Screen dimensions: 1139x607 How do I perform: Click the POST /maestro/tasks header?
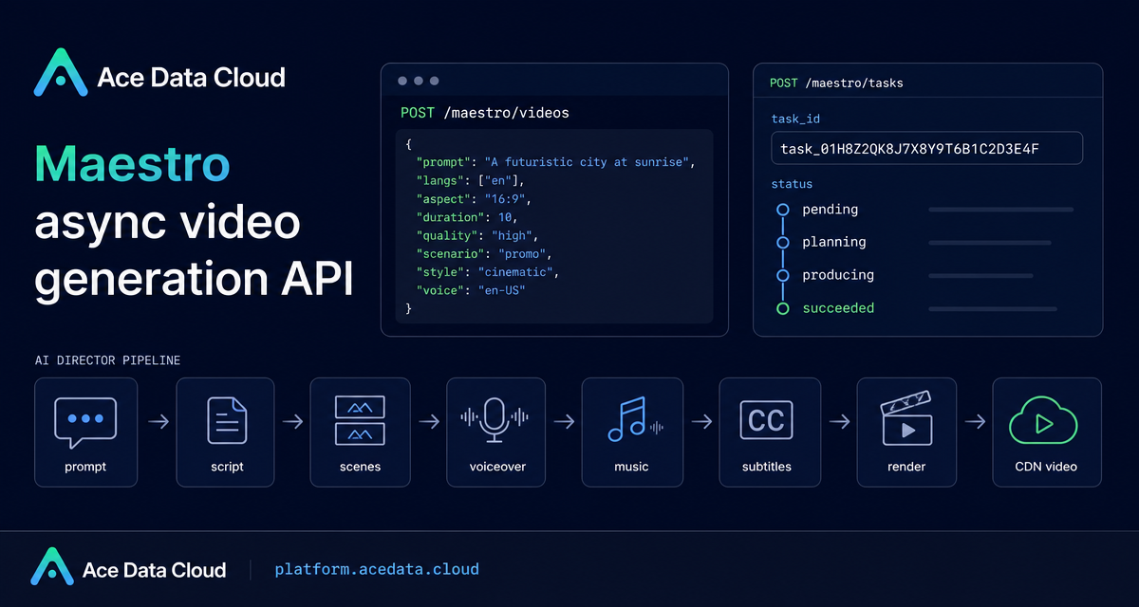click(x=836, y=83)
